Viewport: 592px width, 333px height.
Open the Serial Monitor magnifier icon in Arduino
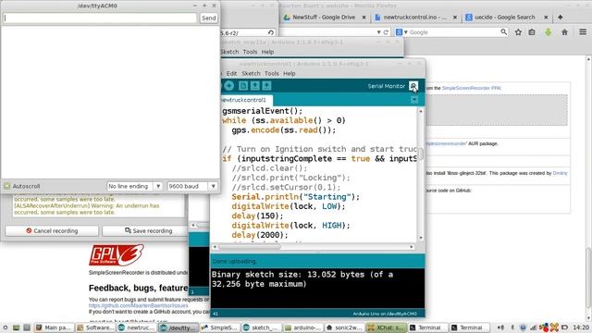pyautogui.click(x=413, y=86)
